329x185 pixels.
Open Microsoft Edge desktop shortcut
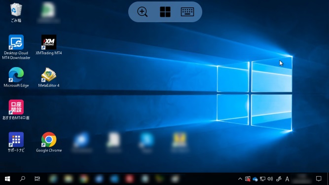click(x=16, y=77)
